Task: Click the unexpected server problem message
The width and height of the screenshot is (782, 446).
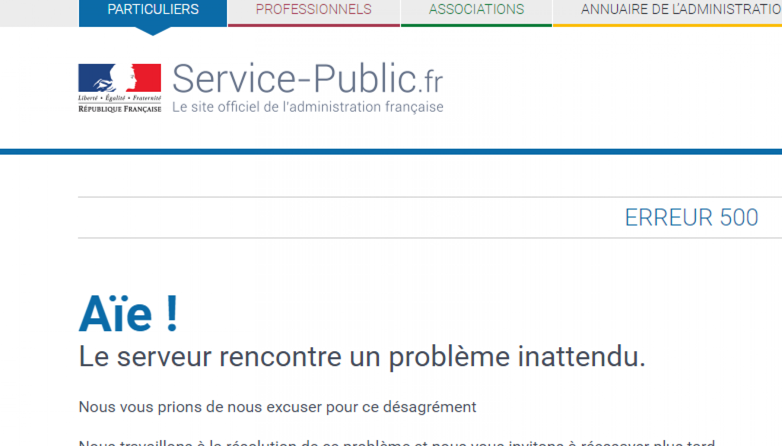Action: tap(361, 356)
